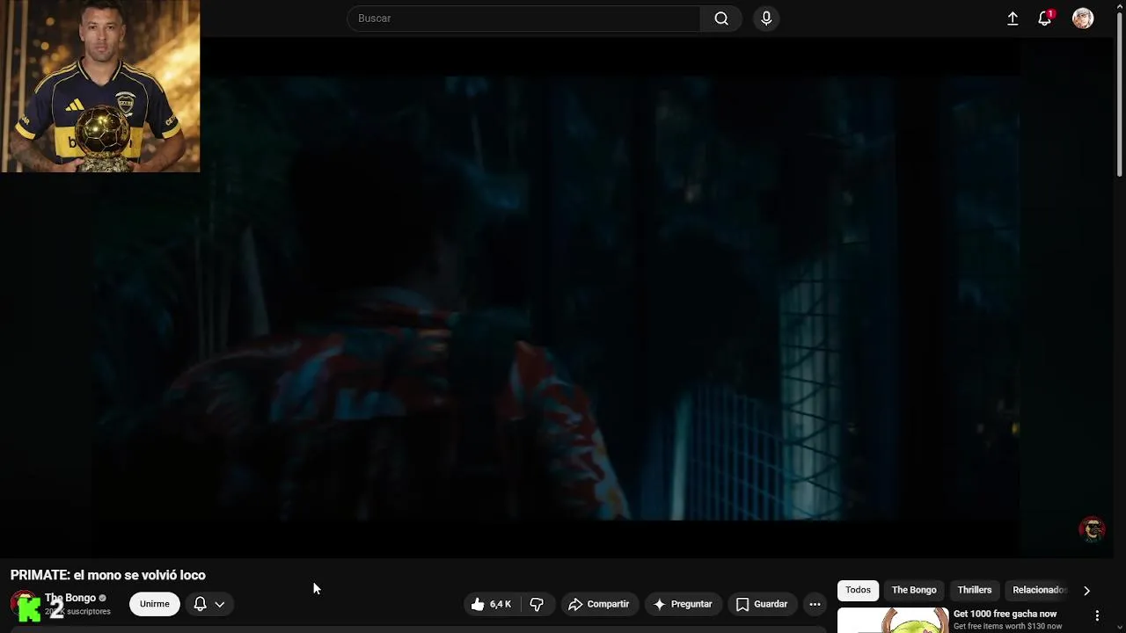Open The Bongo channel avatar
The width and height of the screenshot is (1126, 633).
click(x=26, y=605)
